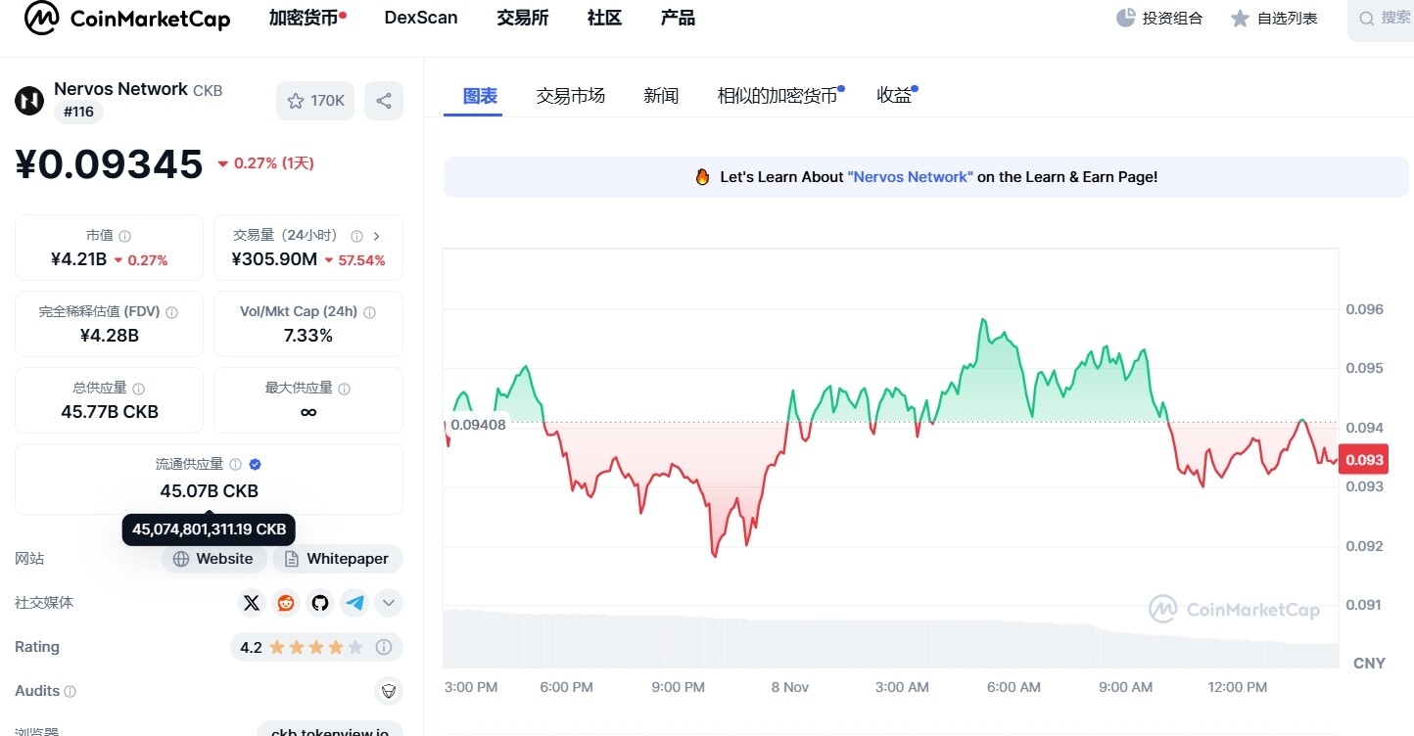The image size is (1414, 736).
Task: Open the Reddit social media icon
Action: point(286,603)
